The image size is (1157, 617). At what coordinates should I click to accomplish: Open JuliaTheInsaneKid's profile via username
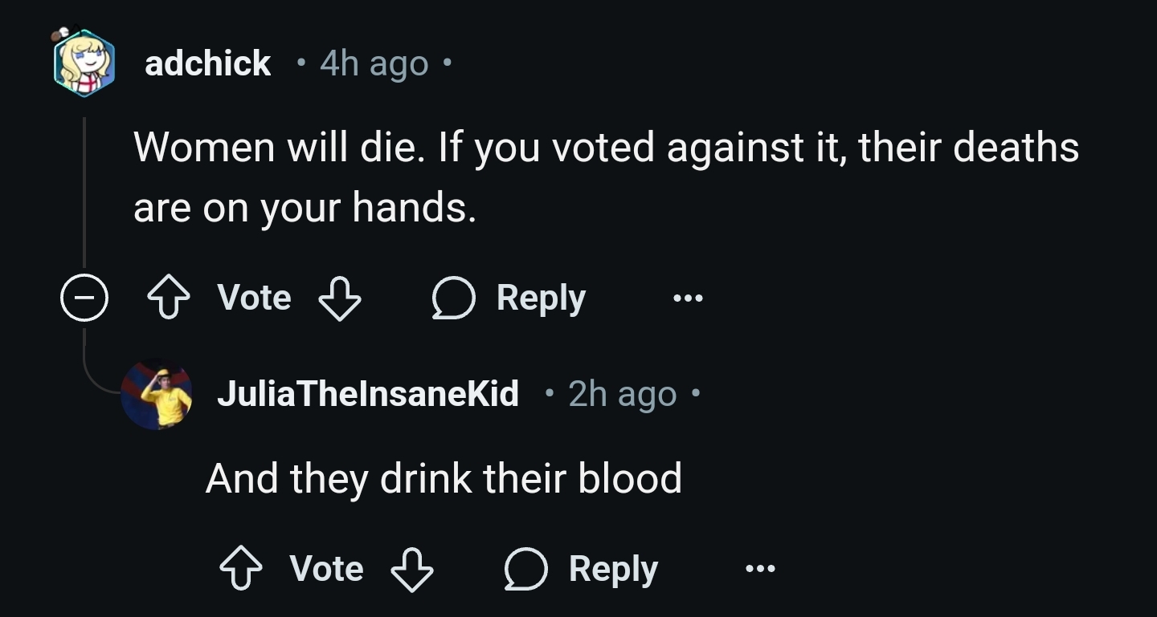coord(368,394)
